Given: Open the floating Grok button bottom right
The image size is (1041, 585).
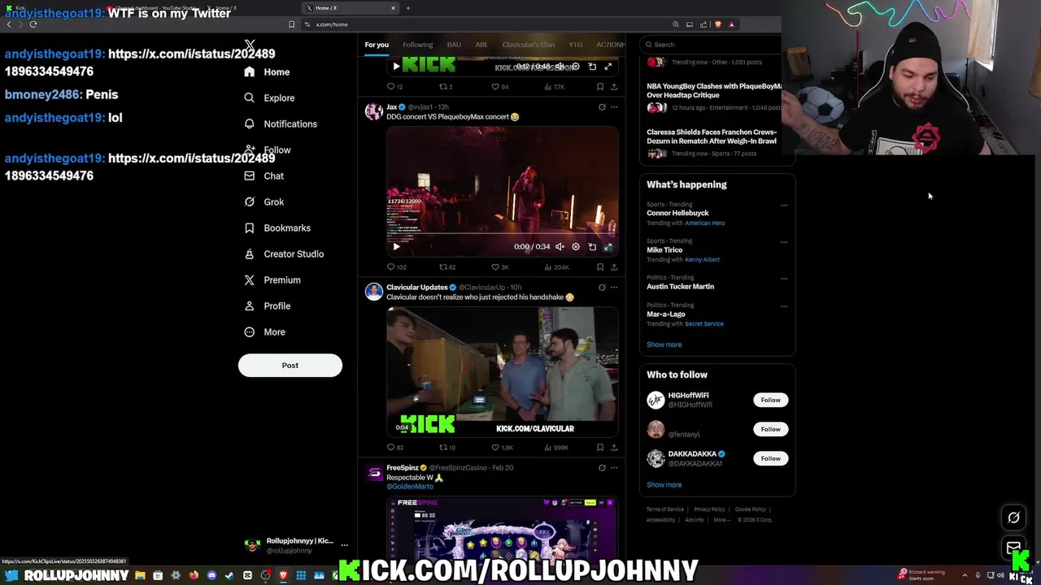Looking at the screenshot, I should [1013, 518].
